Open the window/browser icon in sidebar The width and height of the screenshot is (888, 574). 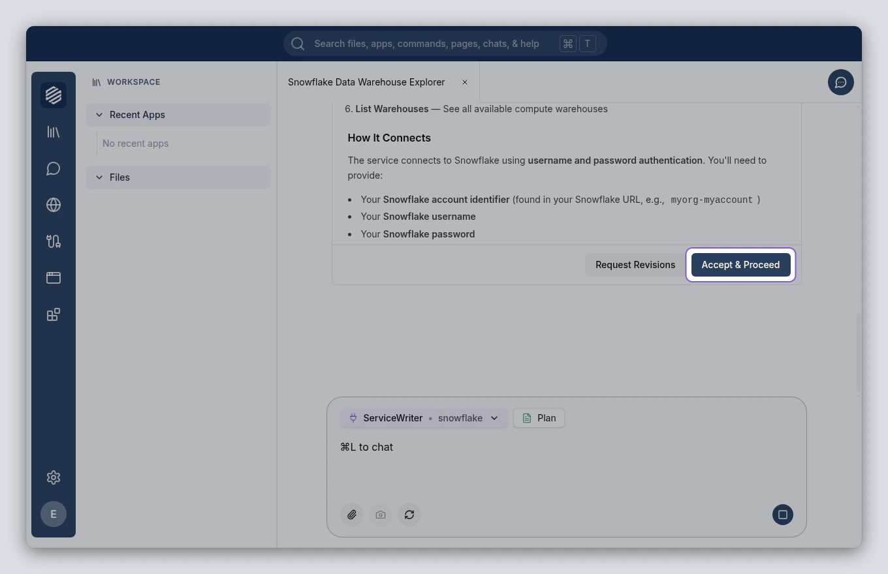tap(54, 278)
